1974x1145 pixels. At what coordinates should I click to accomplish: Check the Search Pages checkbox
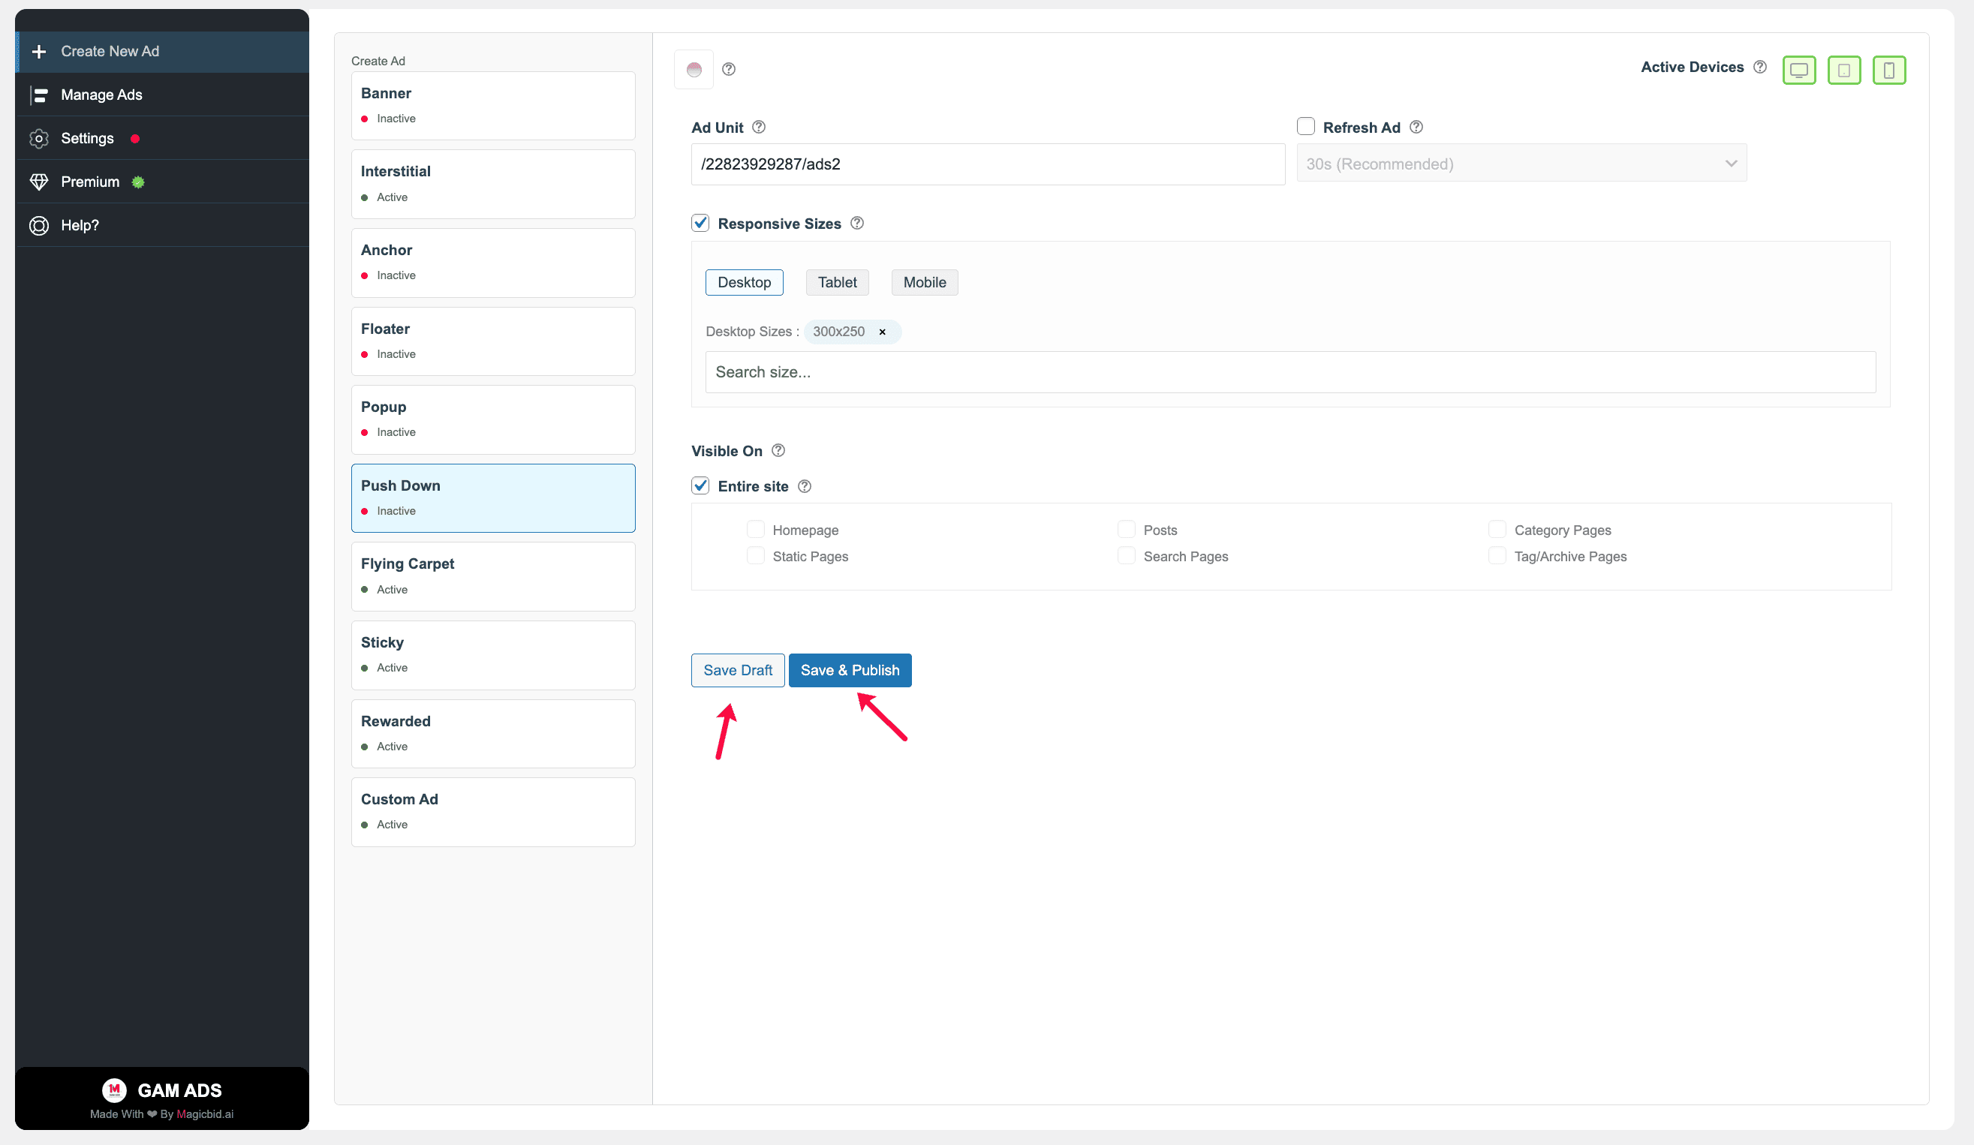point(1127,556)
